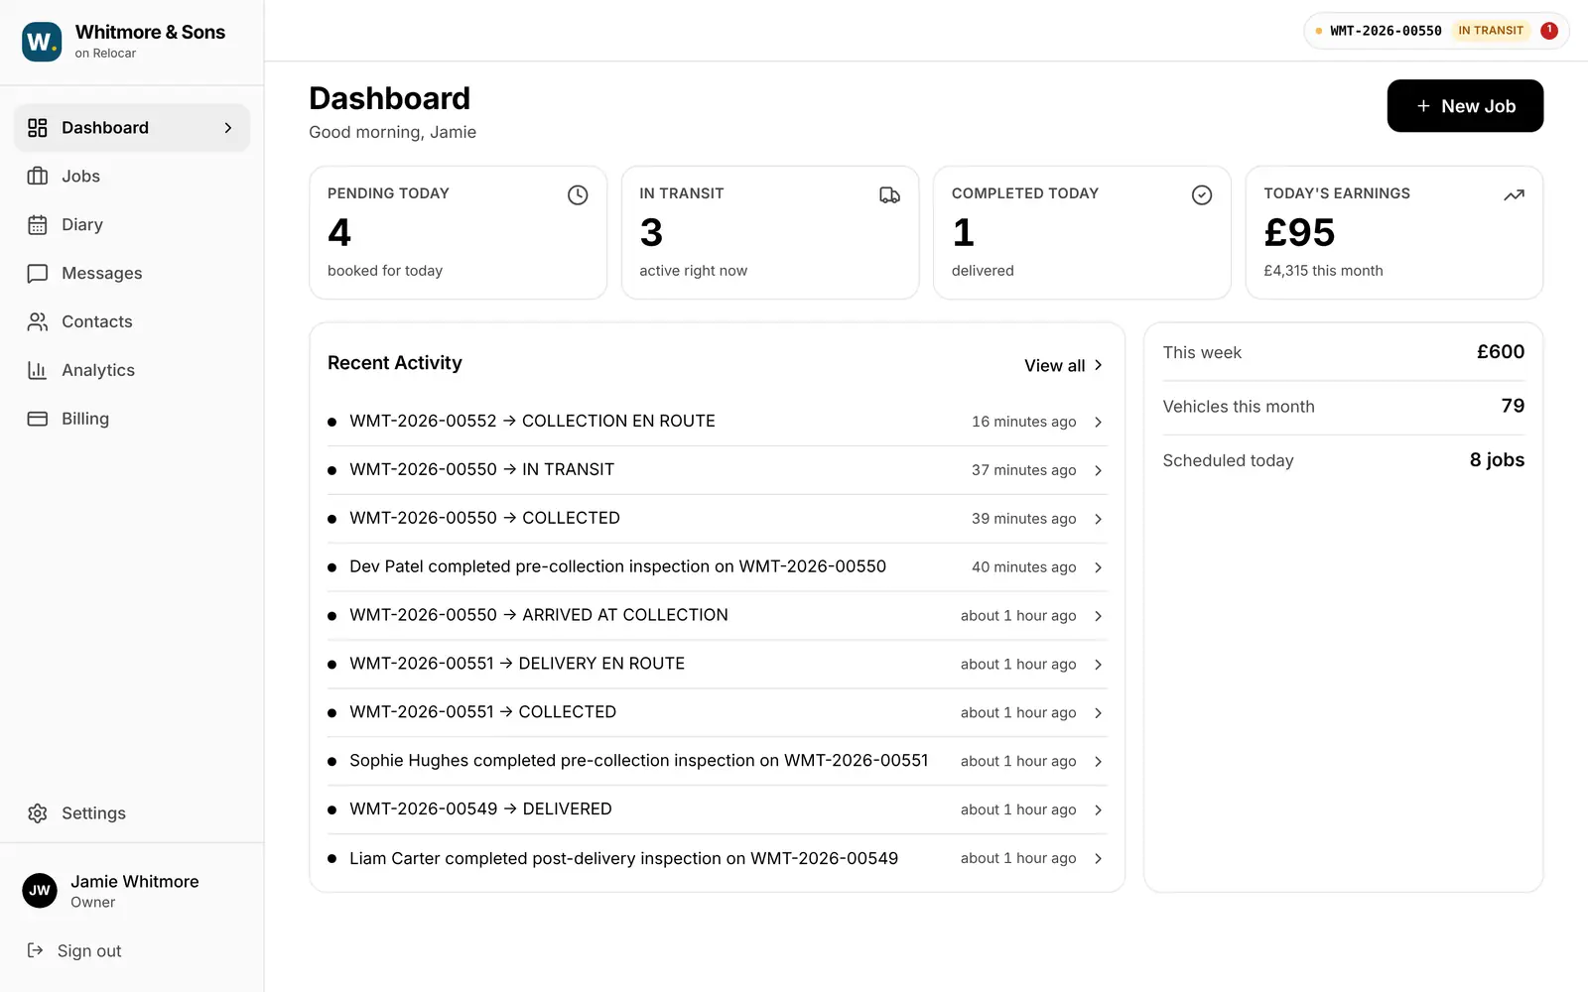Open chevron for WMT-2026-00550 In Transit row
1588x992 pixels.
[1099, 470]
